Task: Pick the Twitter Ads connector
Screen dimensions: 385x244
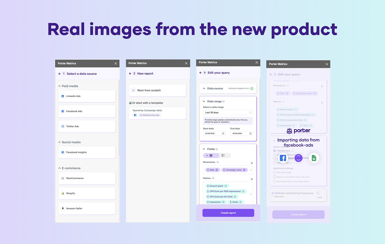Action: click(x=87, y=126)
